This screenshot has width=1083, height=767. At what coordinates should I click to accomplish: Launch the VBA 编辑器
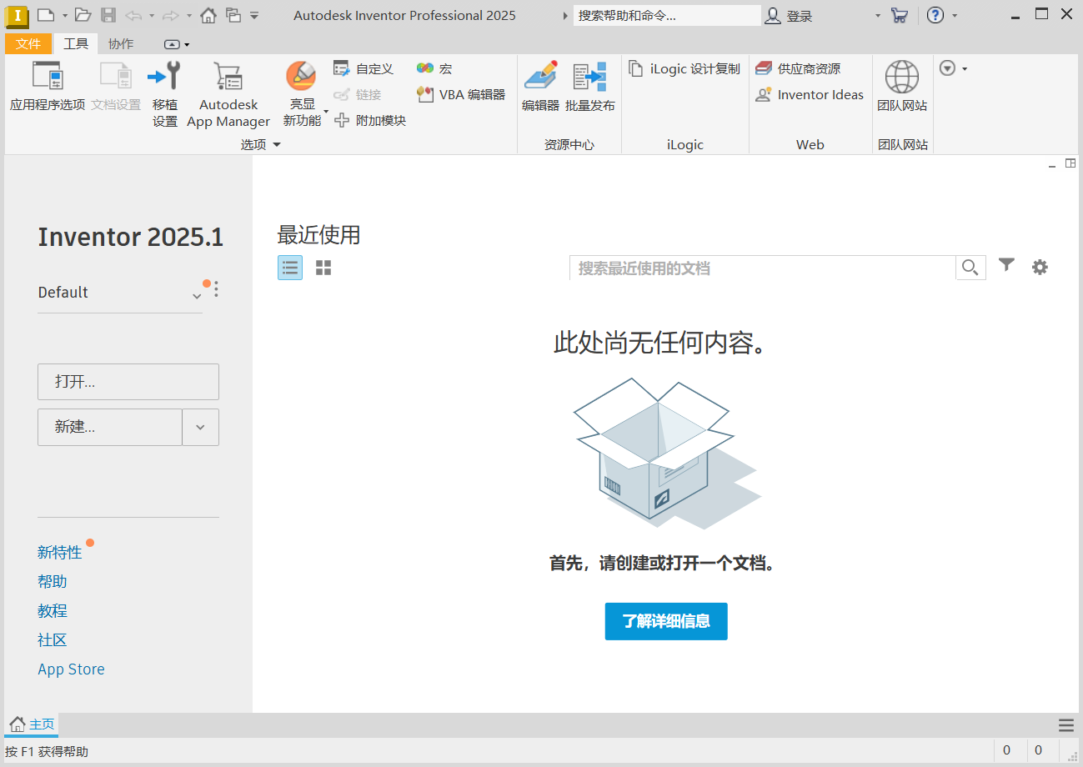(x=461, y=95)
